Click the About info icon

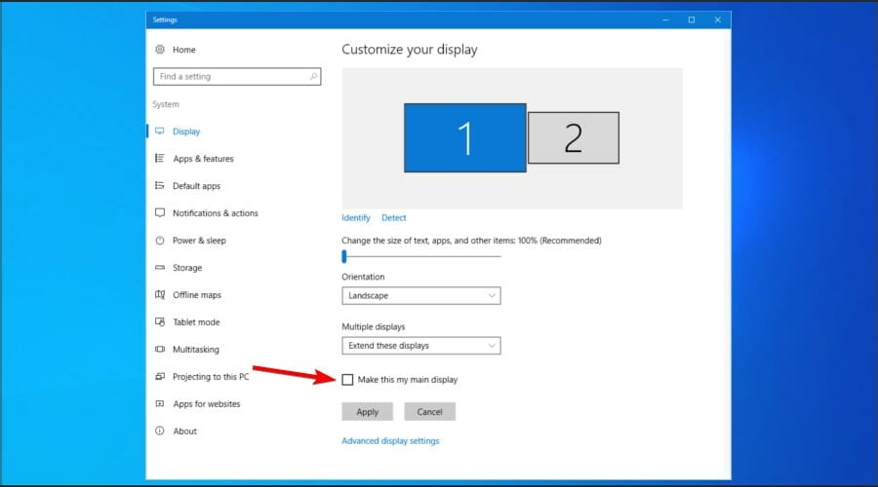click(x=160, y=431)
